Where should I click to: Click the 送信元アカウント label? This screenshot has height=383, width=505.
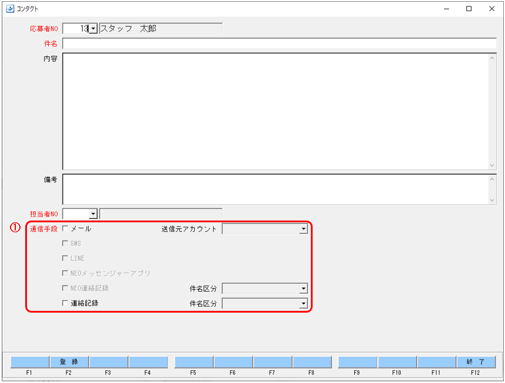click(189, 229)
